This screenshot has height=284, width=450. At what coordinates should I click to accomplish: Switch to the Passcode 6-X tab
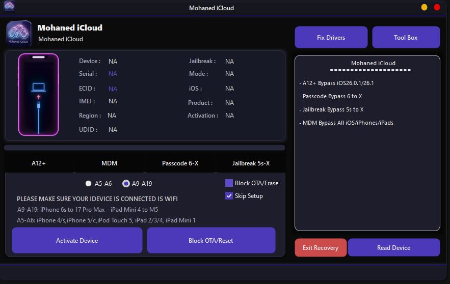tap(180, 163)
